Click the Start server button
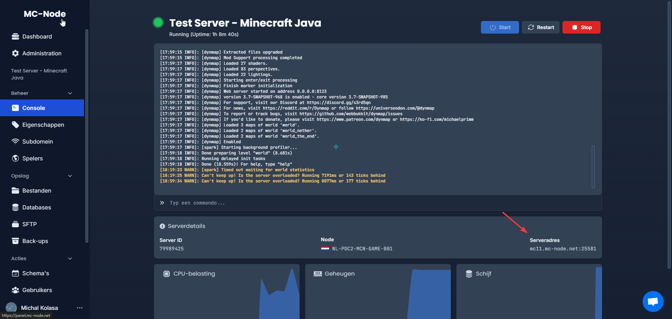The width and height of the screenshot is (672, 319). point(500,27)
